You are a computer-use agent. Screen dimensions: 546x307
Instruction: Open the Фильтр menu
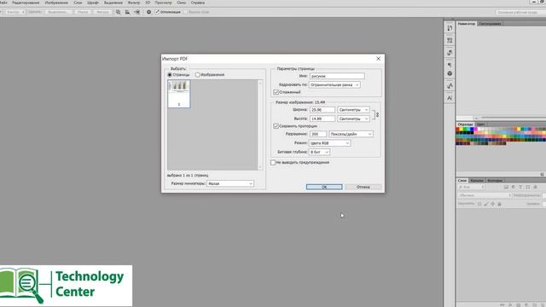click(x=134, y=3)
